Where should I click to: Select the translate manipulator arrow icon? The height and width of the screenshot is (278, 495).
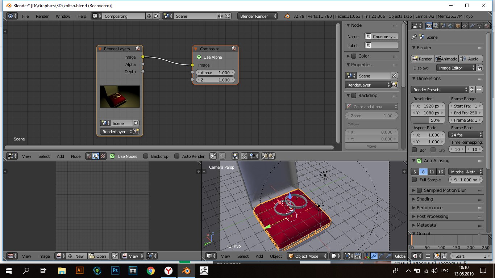(374, 256)
